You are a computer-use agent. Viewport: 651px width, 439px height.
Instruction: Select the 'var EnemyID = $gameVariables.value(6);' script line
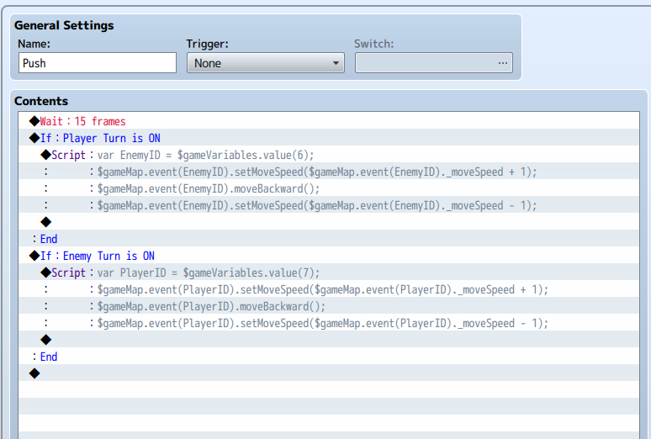pos(329,155)
